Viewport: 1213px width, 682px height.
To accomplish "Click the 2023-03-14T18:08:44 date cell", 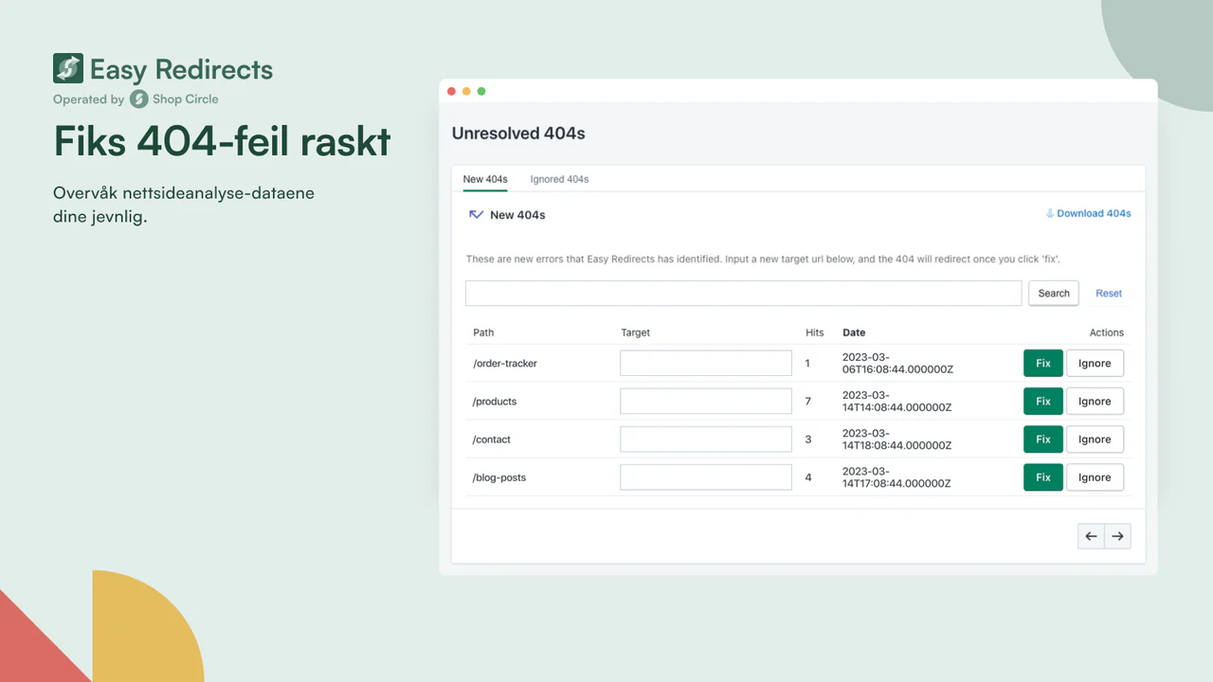I will tap(896, 439).
